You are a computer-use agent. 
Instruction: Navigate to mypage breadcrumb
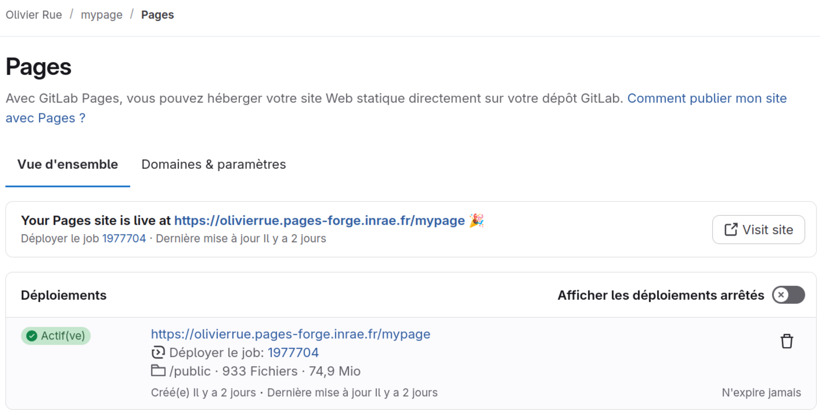pyautogui.click(x=101, y=15)
